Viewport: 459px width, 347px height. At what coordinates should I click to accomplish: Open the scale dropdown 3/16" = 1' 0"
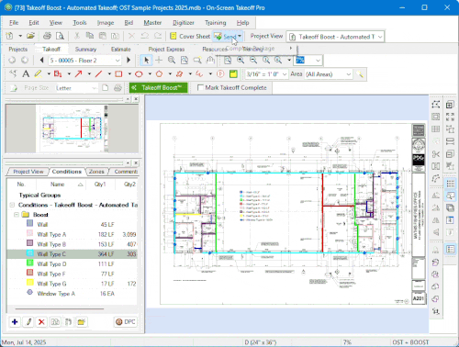pos(266,74)
